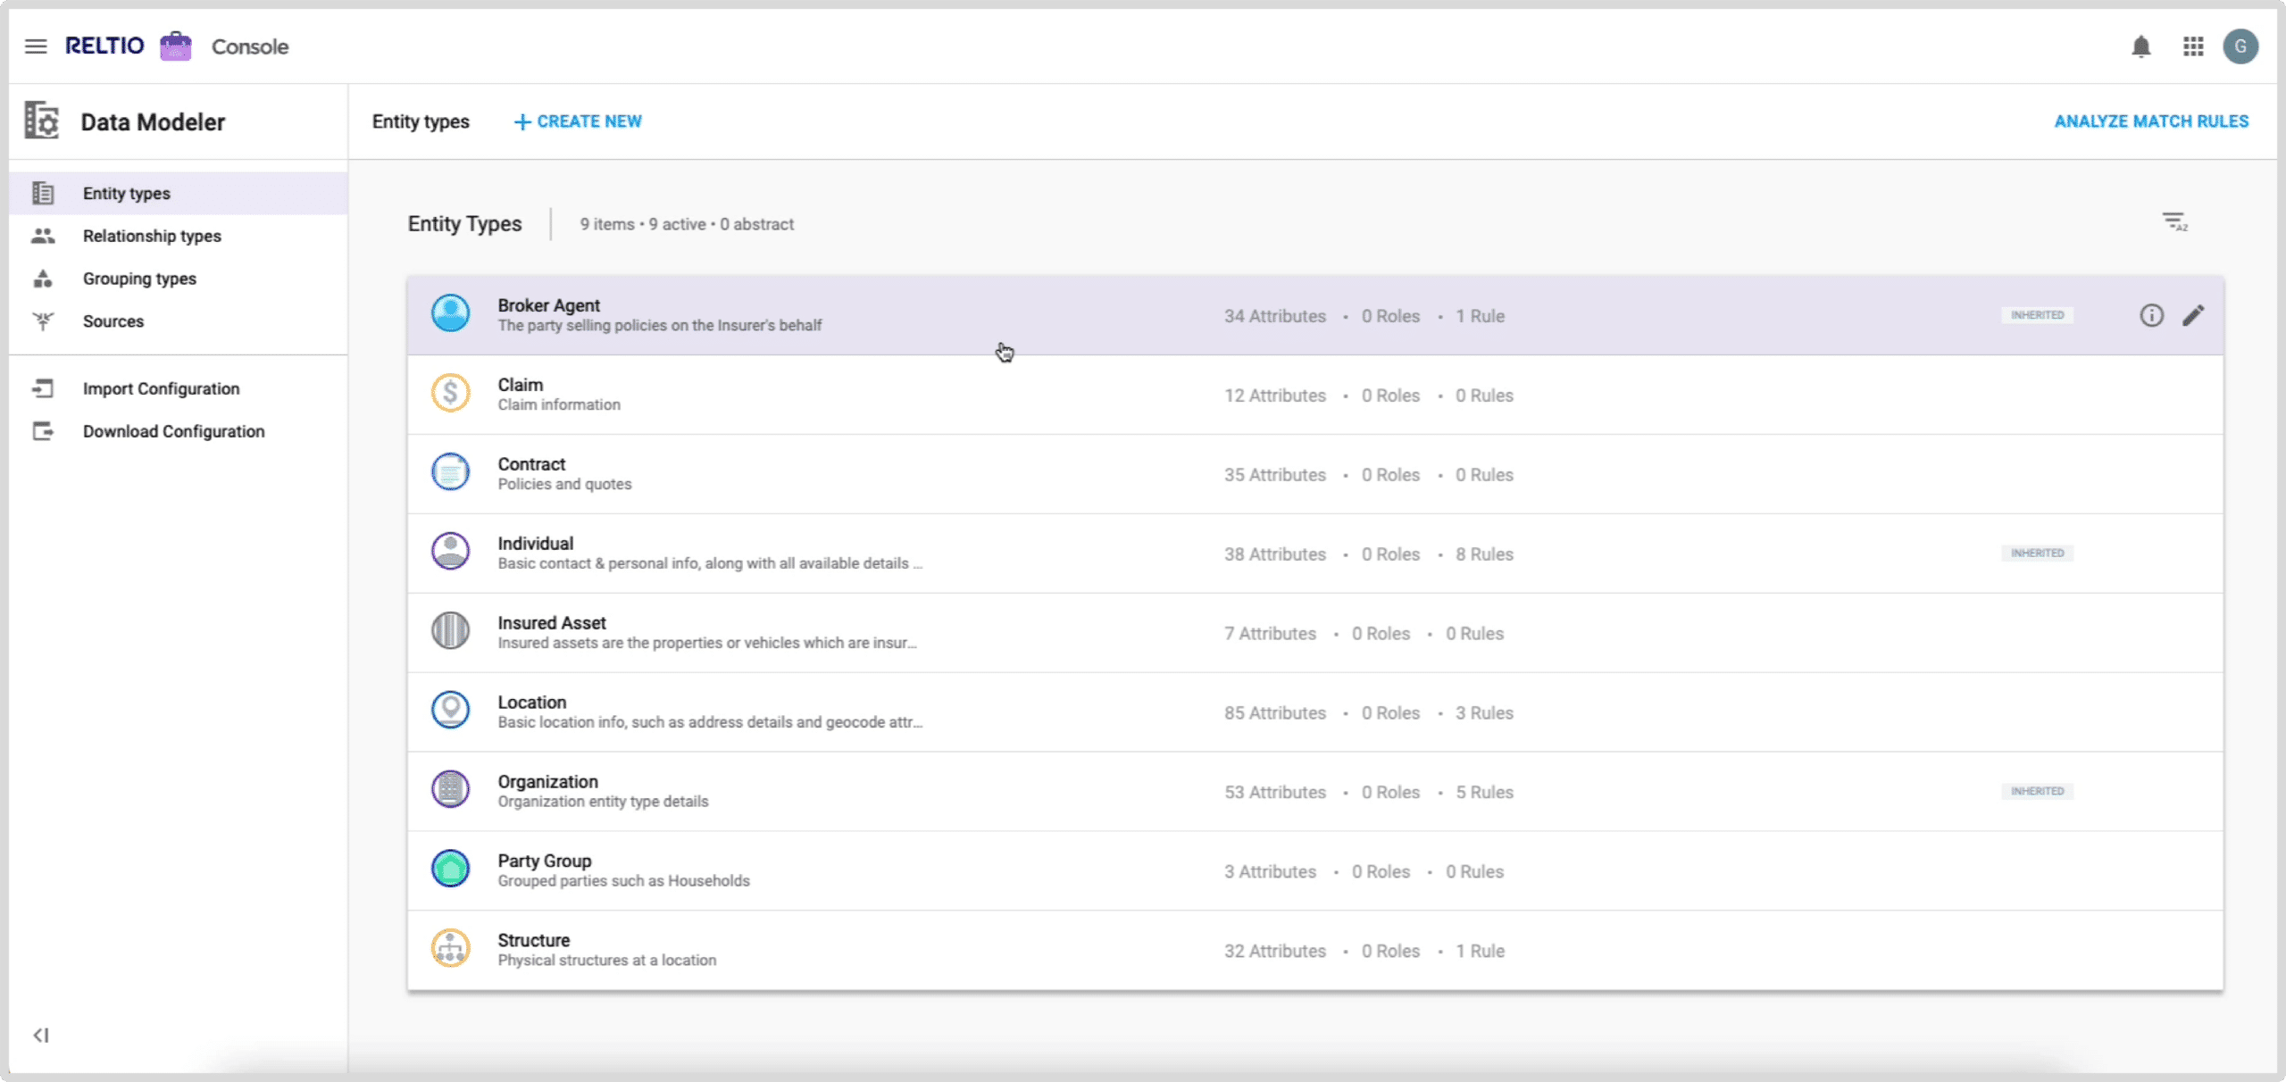This screenshot has height=1082, width=2286.
Task: Open the apps grid launcher
Action: tap(2193, 46)
